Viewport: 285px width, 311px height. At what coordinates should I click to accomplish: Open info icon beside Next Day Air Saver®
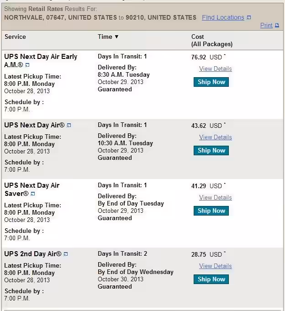coord(33,194)
